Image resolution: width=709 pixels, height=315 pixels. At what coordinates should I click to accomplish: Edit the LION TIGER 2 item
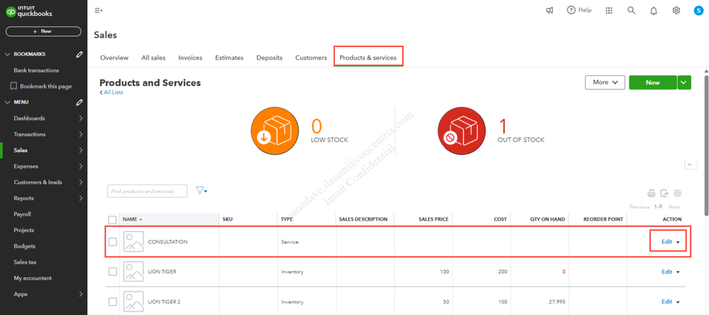(666, 302)
